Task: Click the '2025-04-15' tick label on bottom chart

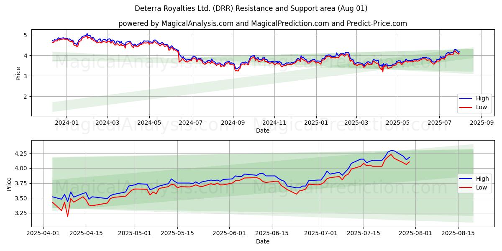Action: [86, 233]
